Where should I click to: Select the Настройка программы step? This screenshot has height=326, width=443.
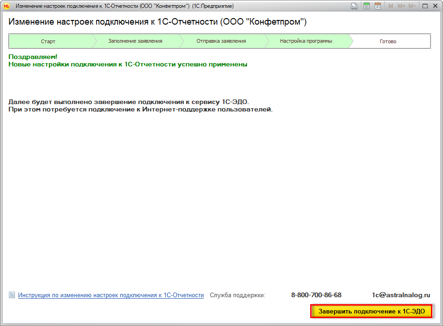pos(306,41)
